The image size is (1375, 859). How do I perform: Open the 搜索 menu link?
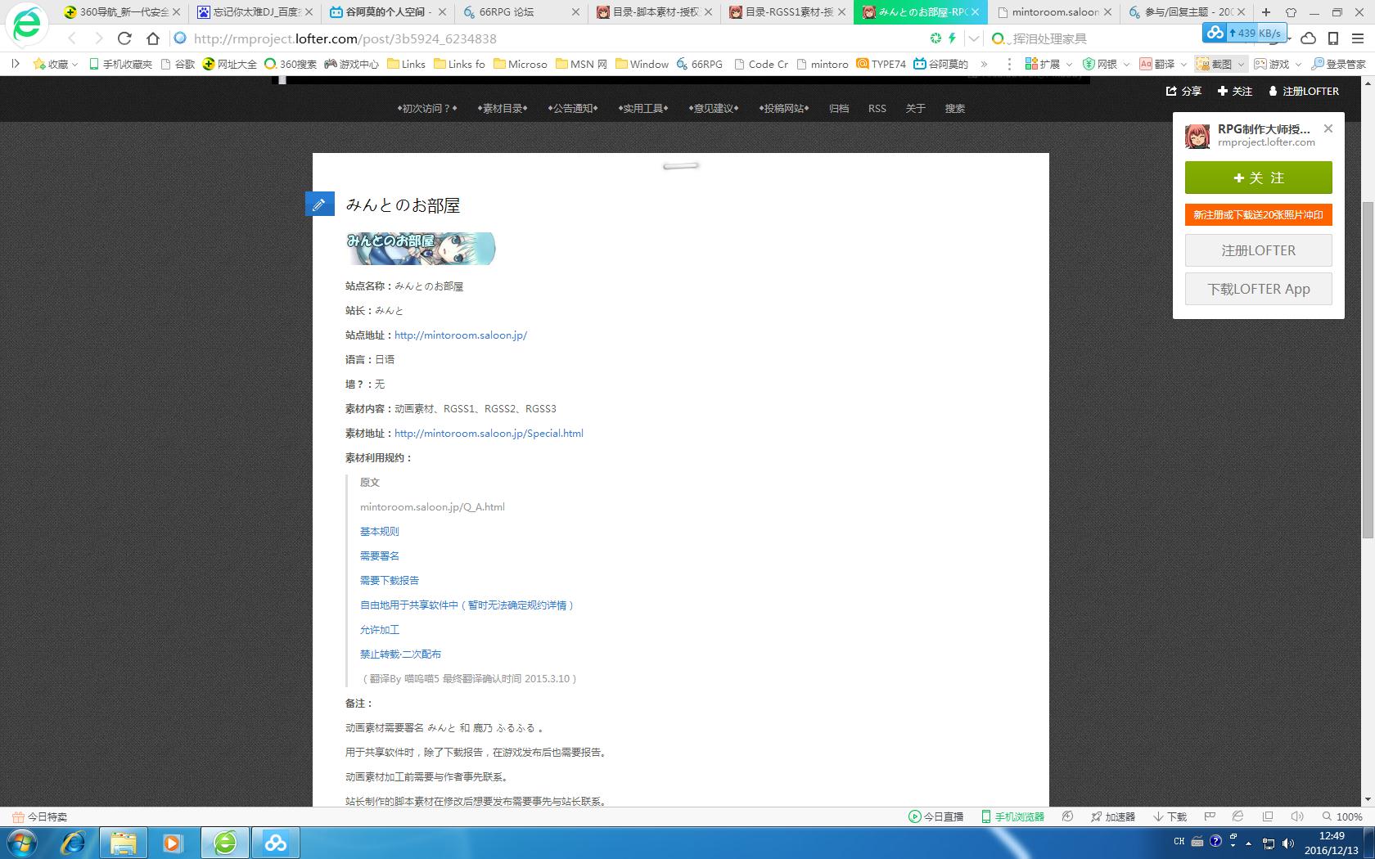point(955,108)
